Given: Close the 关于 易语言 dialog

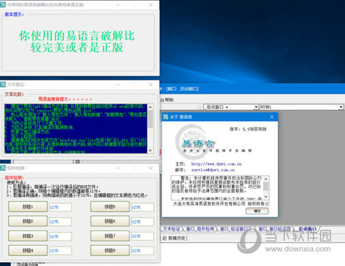Looking at the screenshot, I should 272,117.
